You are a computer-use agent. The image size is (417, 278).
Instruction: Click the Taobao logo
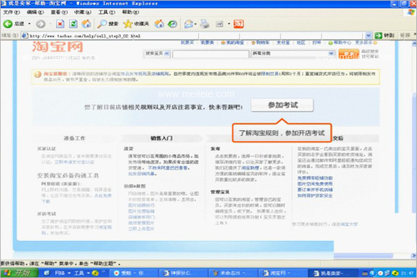[x=58, y=47]
